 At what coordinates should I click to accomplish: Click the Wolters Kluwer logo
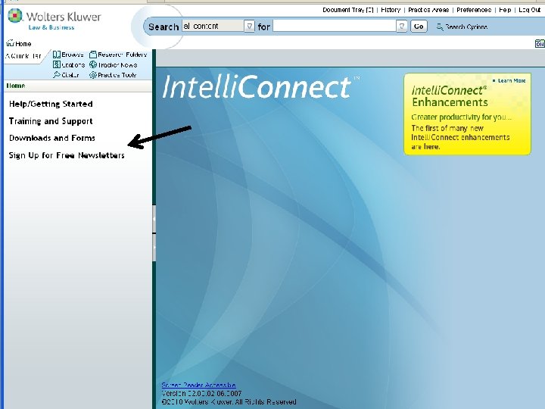(x=54, y=19)
